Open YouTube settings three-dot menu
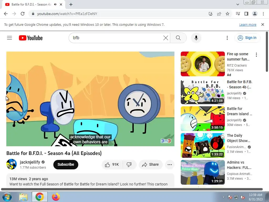Image resolution: width=269 pixels, height=202 pixels. [x=227, y=38]
